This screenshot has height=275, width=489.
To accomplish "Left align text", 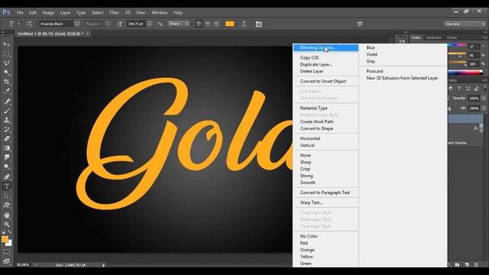I will [x=199, y=24].
